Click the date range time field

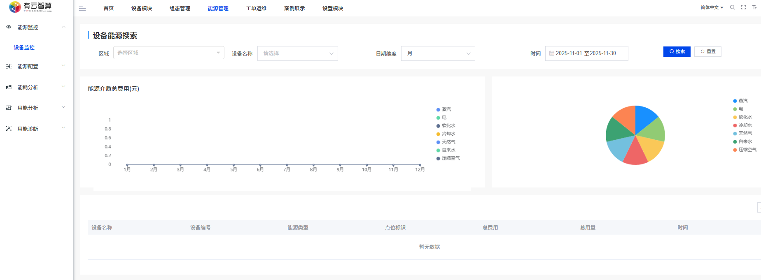[586, 53]
